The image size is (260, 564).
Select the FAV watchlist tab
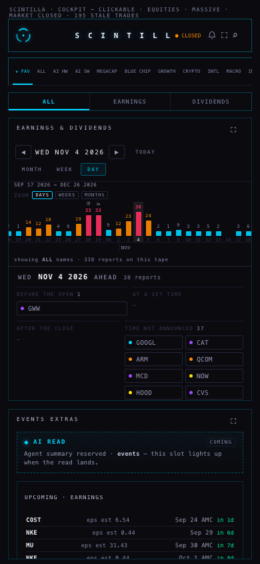23,72
